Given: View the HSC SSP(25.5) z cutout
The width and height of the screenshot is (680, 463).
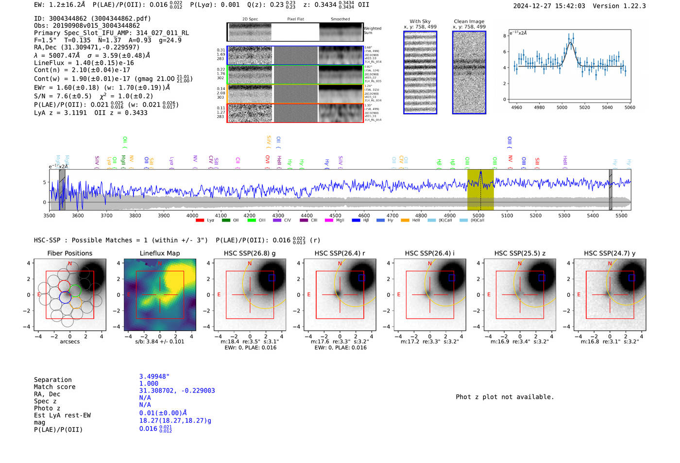Looking at the screenshot, I should point(520,294).
